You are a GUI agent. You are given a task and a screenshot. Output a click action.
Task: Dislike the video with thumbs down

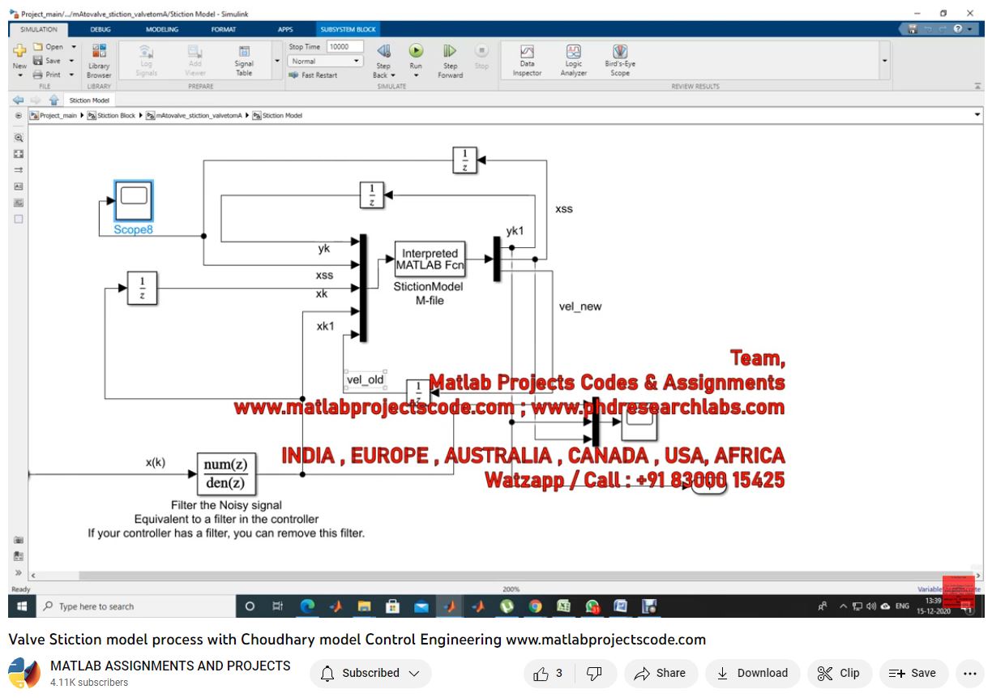coord(594,673)
